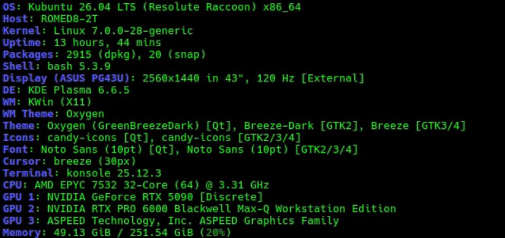Viewport: 505px width, 238px height.
Task: Click the KDE Plasma 6.6.5 text
Action: [79, 90]
